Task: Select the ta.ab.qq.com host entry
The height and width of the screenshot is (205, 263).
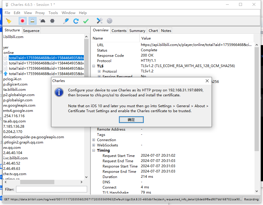Action: [14, 121]
